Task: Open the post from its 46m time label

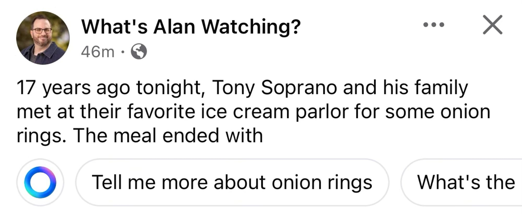Action: tap(98, 52)
